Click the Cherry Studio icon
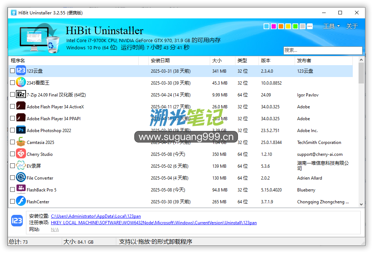This screenshot has width=373, height=253. pos(21,154)
